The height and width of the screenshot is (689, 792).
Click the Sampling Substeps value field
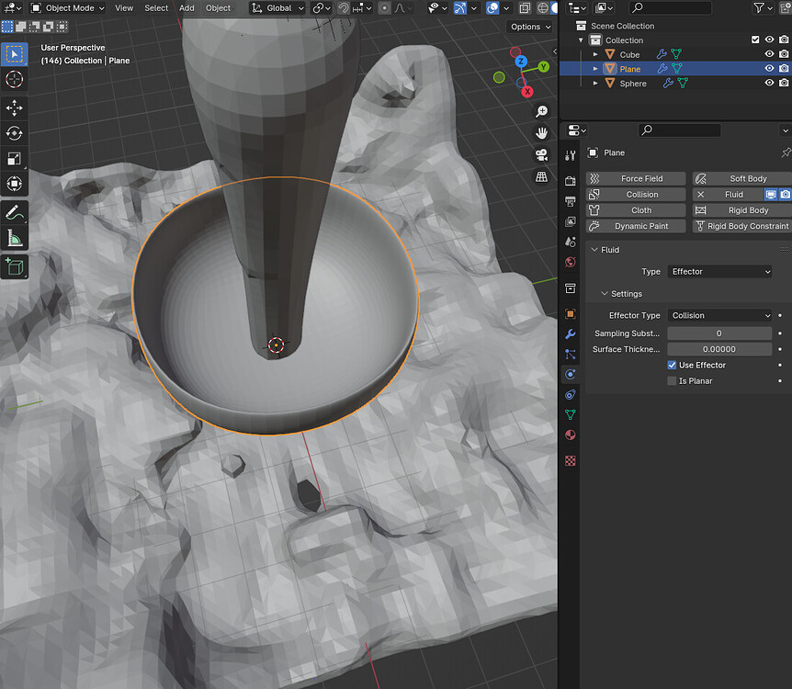pos(719,333)
